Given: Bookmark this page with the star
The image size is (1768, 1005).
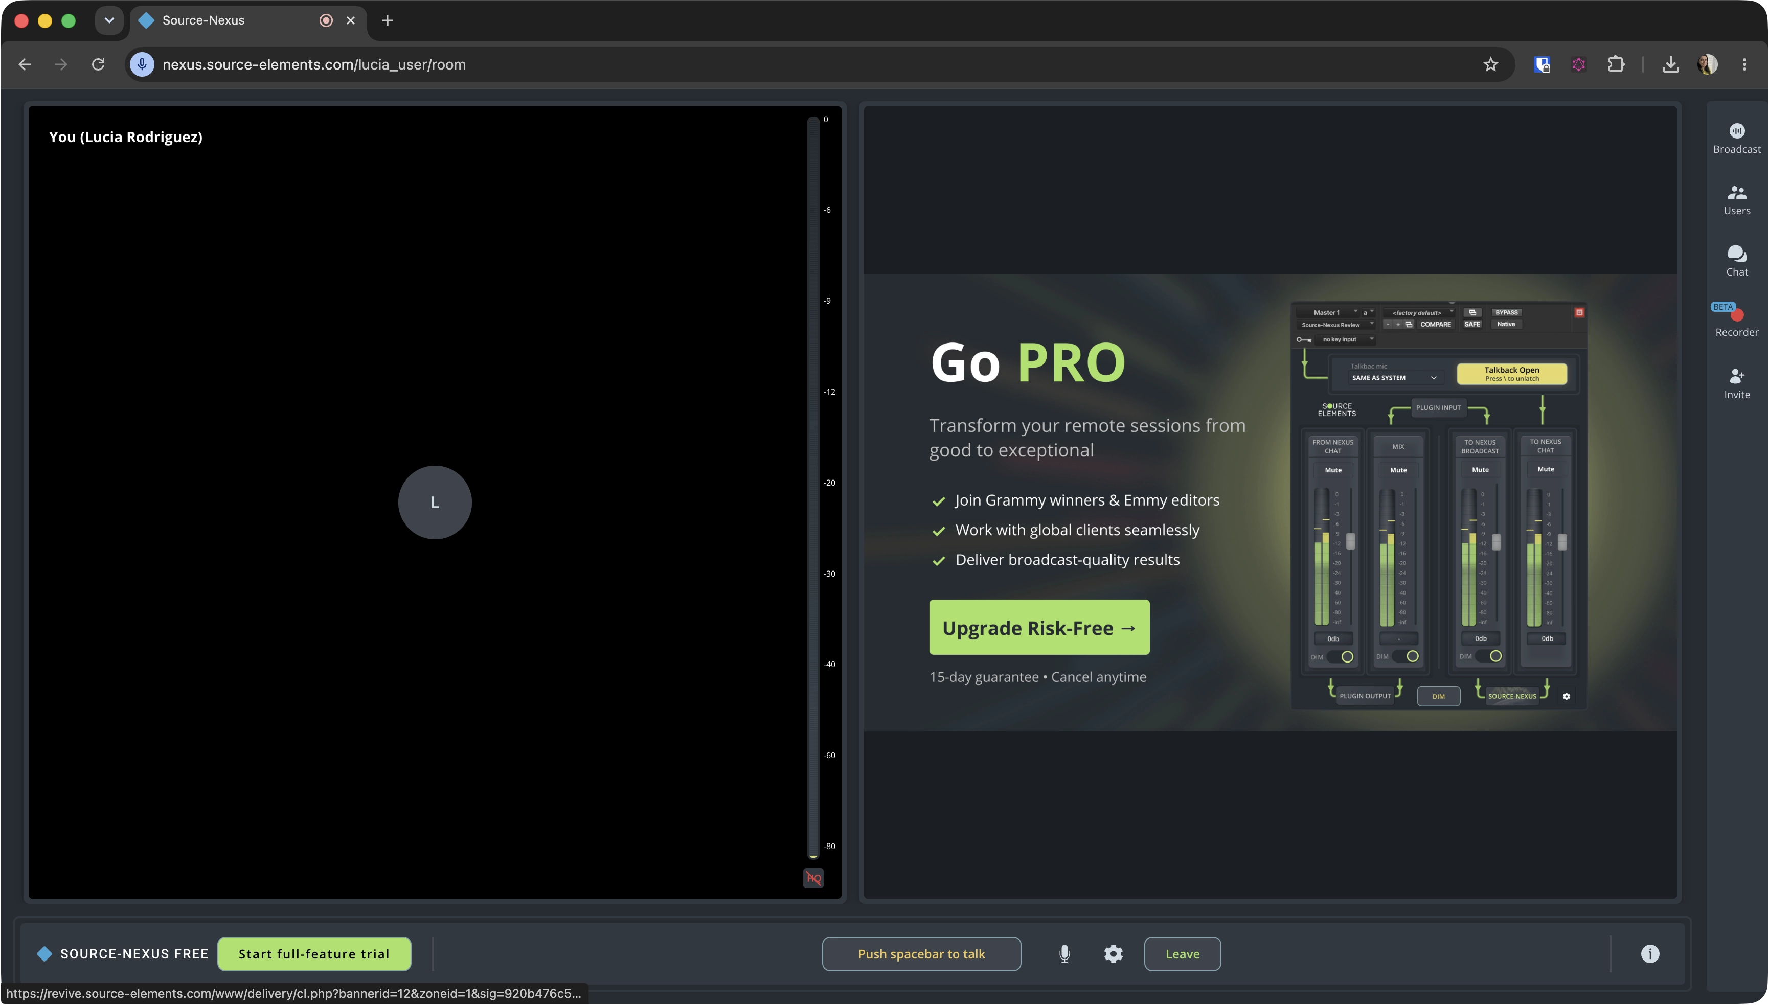Looking at the screenshot, I should click(1490, 64).
